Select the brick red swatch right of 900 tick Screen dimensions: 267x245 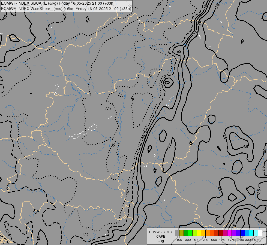coord(217,233)
